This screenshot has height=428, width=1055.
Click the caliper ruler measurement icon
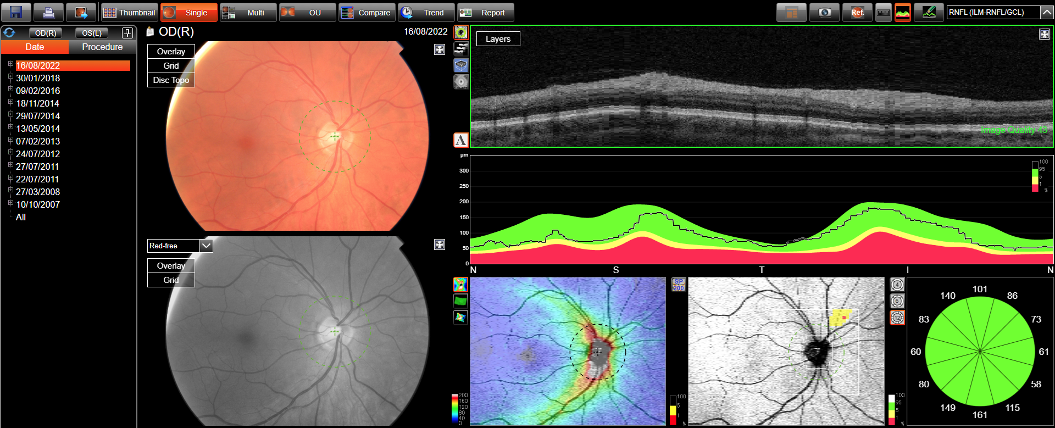883,12
